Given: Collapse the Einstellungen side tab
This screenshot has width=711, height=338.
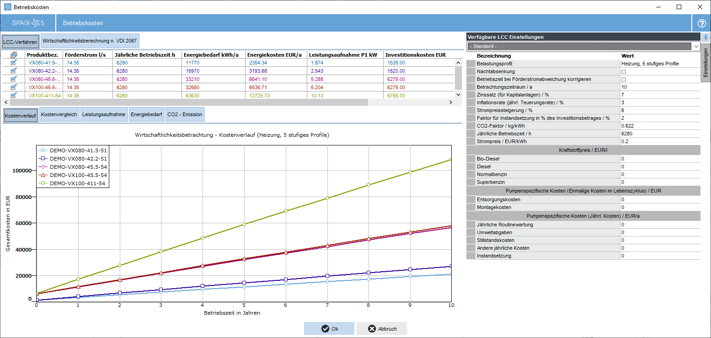Looking at the screenshot, I should [706, 63].
